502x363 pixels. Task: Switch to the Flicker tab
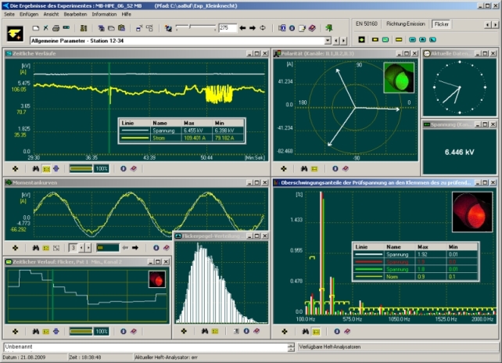click(441, 23)
